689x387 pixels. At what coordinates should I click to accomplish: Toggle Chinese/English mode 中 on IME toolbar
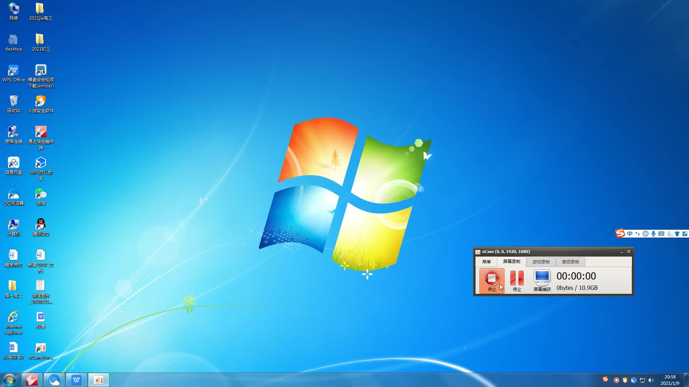point(630,234)
